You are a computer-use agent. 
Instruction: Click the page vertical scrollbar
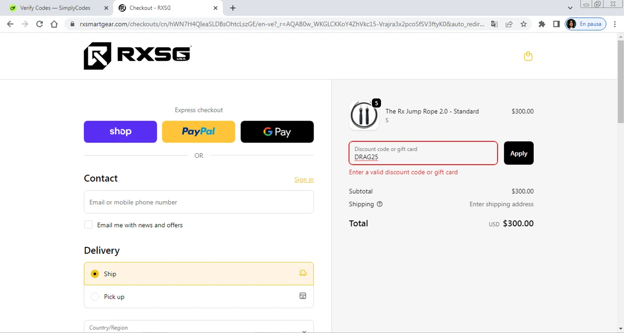620,81
